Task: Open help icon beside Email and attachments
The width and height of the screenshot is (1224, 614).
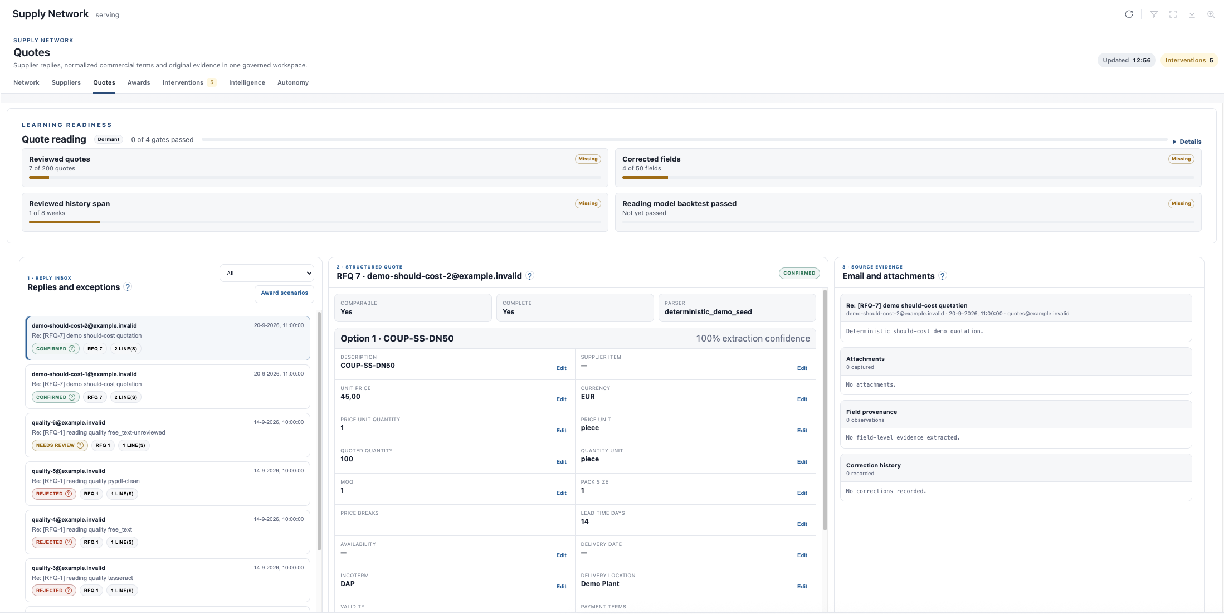Action: tap(943, 276)
